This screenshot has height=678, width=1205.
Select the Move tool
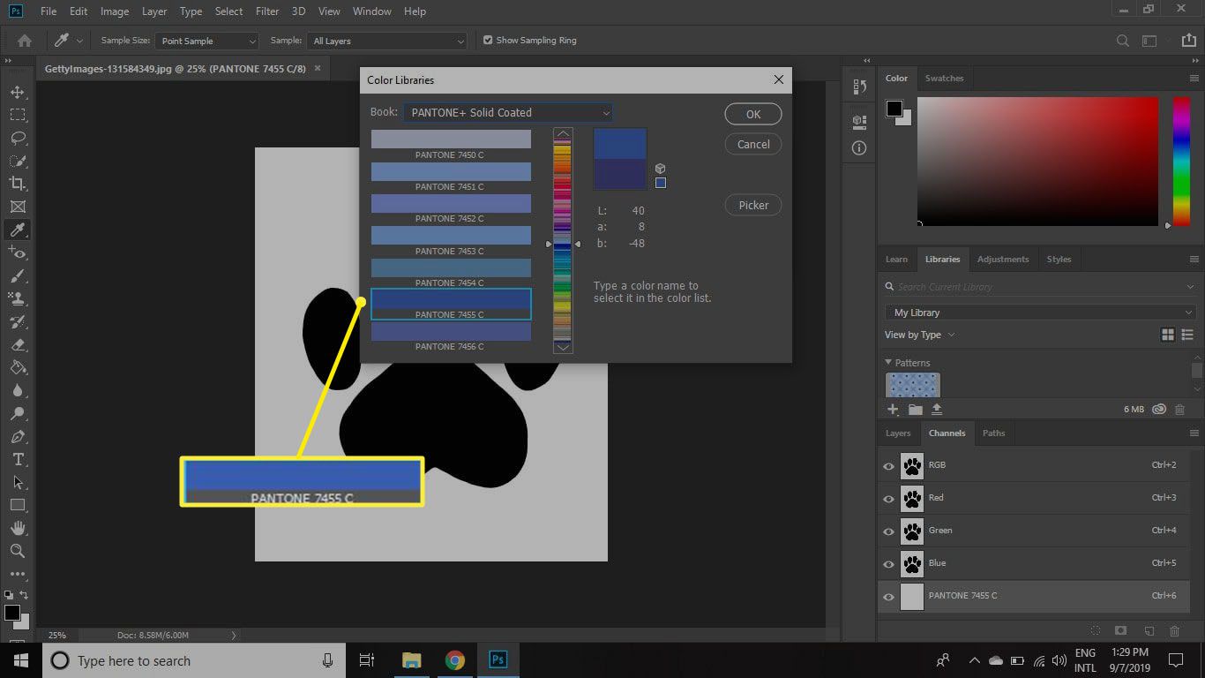(x=18, y=92)
